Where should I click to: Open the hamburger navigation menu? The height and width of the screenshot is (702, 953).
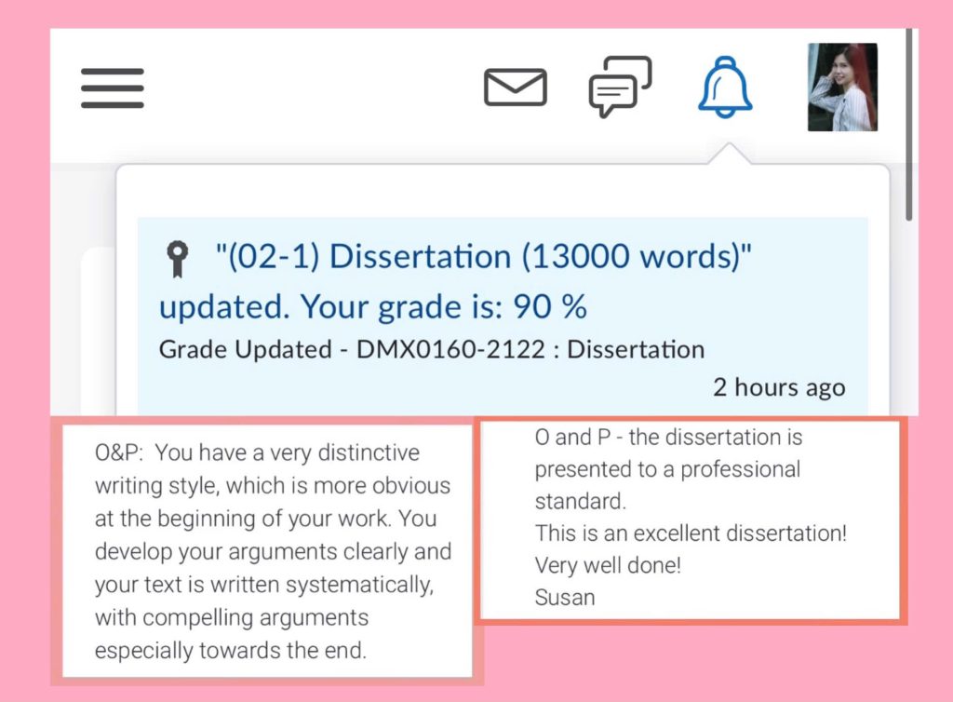pos(113,88)
